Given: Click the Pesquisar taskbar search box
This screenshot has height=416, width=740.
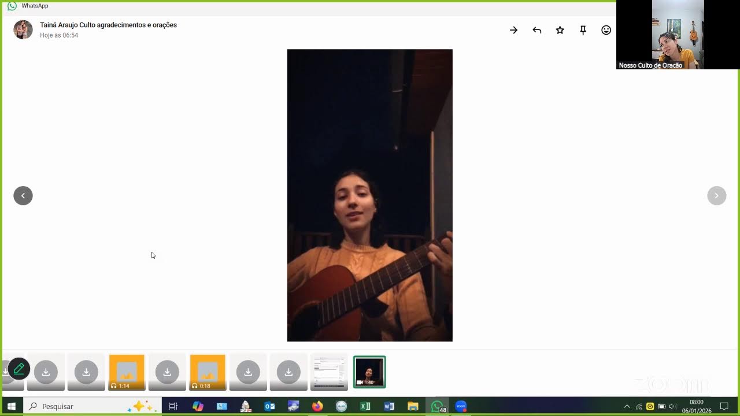Looking at the screenshot, I should click(x=92, y=406).
